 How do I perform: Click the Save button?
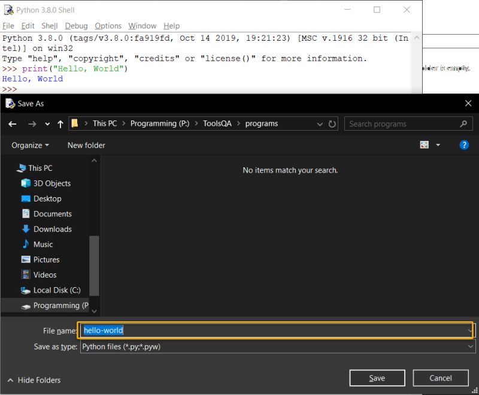(377, 378)
